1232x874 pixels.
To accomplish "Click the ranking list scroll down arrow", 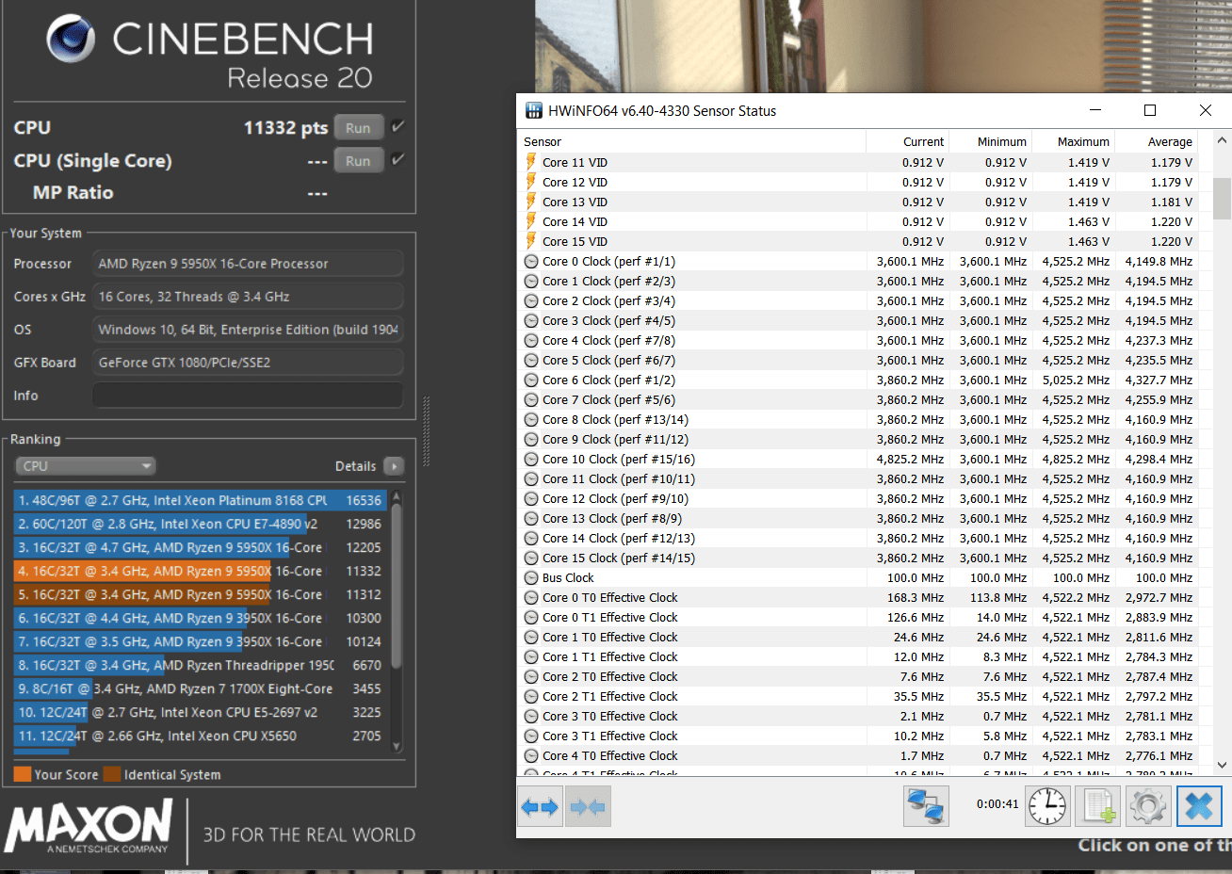I will (x=397, y=746).
